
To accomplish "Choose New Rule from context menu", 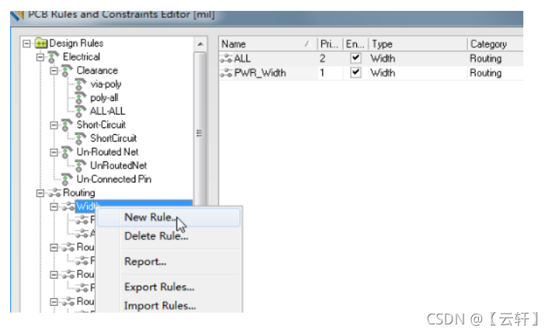I will coord(169,217).
